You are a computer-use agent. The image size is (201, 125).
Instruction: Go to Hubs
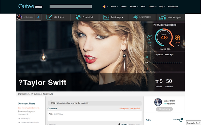143,7
